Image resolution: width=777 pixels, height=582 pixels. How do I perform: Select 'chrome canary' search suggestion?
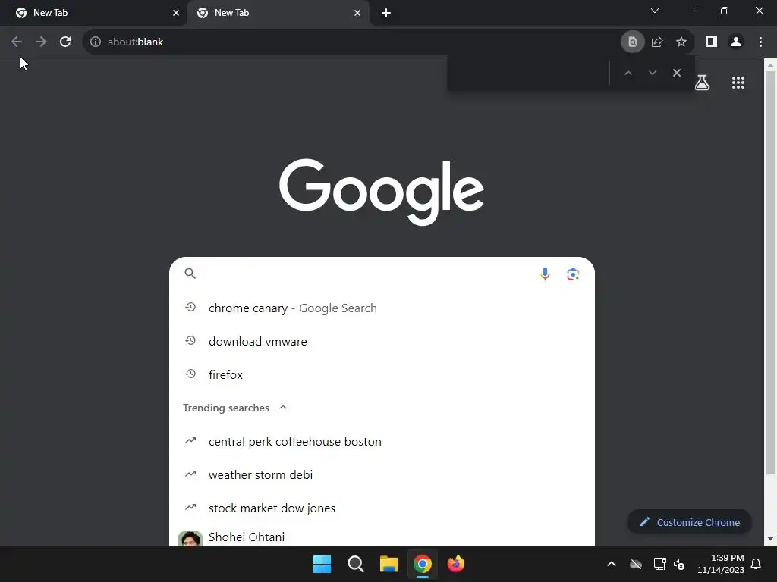(x=382, y=308)
